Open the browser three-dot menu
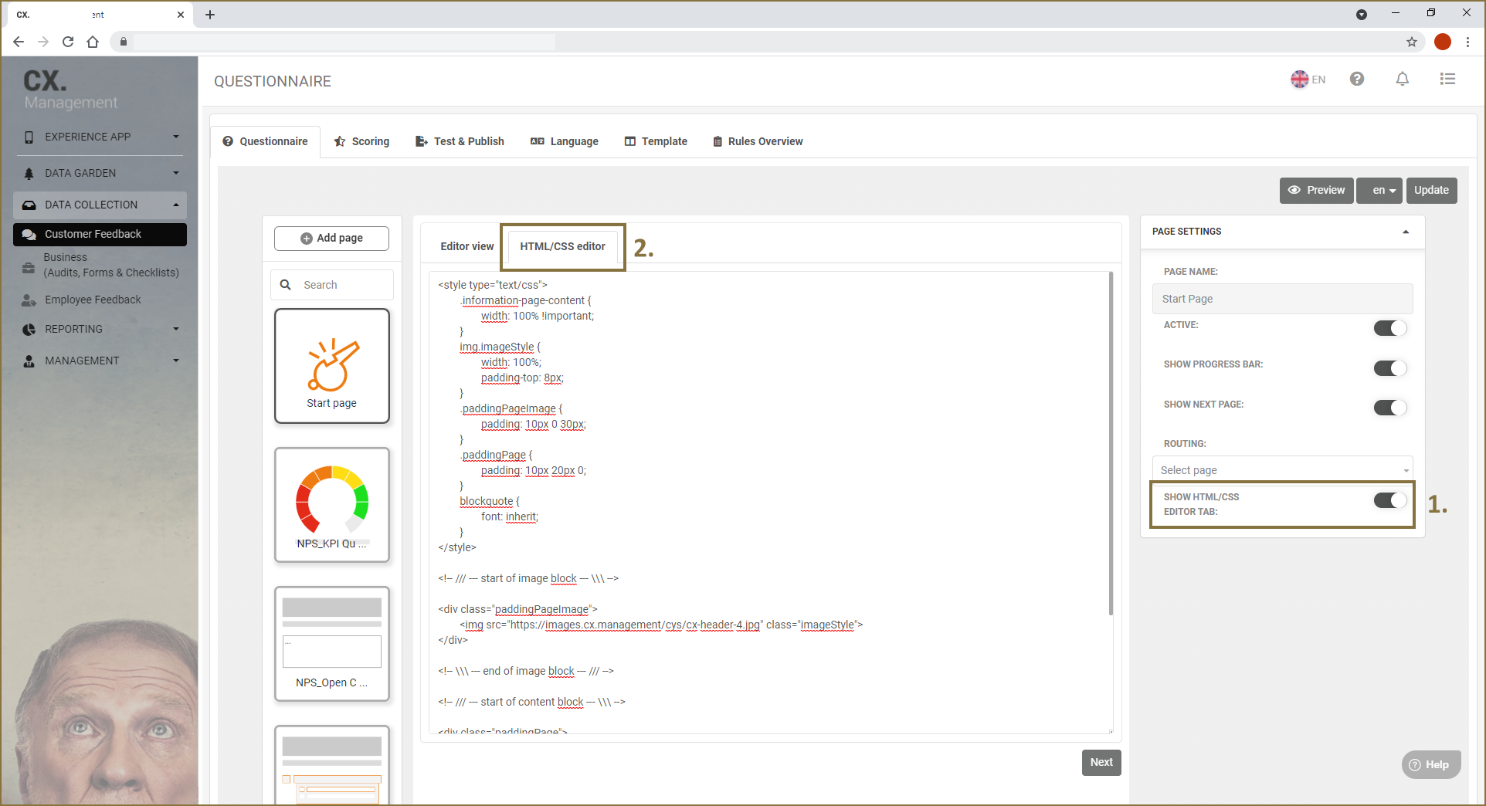Image resolution: width=1486 pixels, height=806 pixels. [1468, 42]
